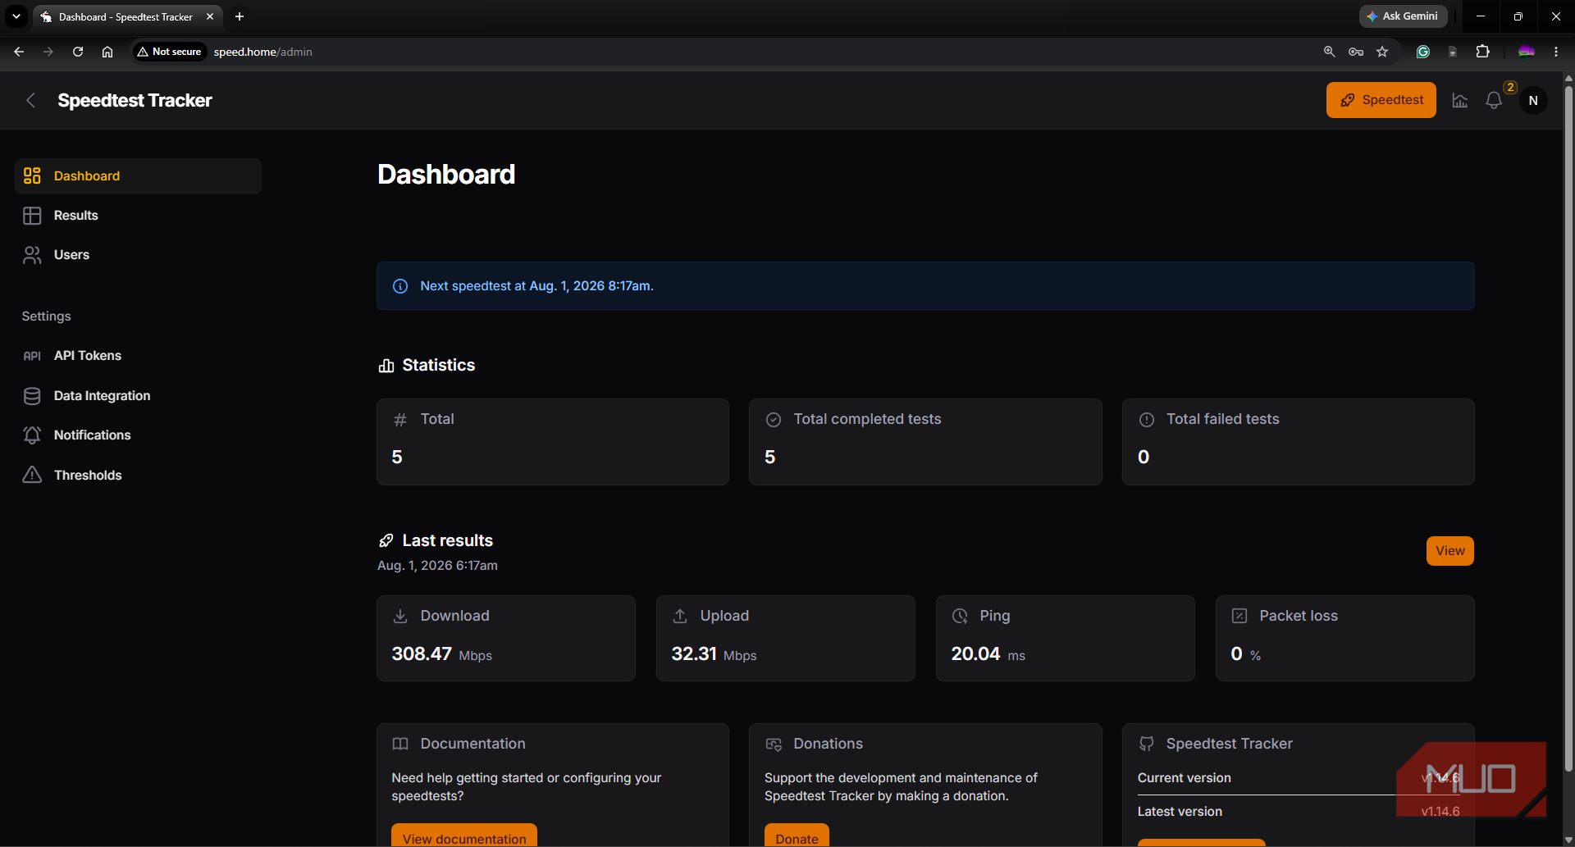Click the View button for last results
1575x847 pixels.
coord(1449,551)
